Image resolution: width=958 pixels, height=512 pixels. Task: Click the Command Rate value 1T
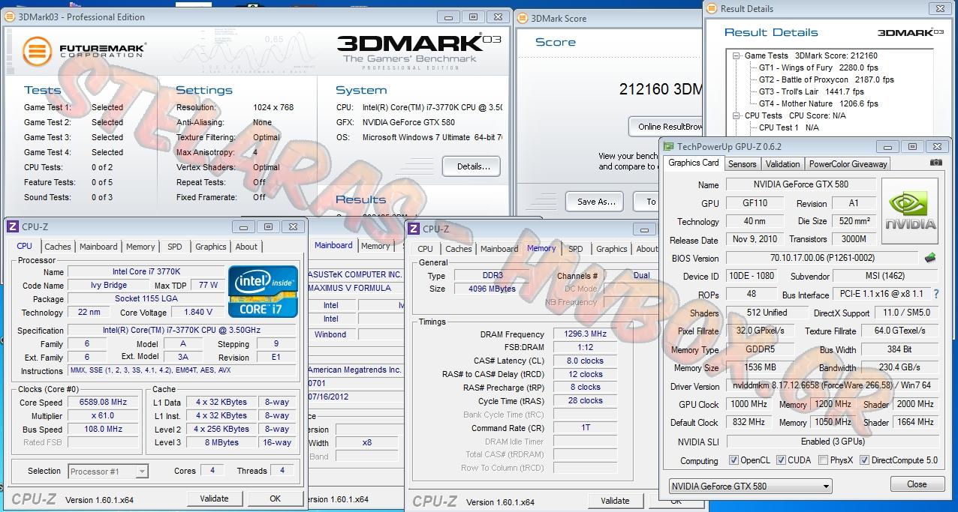[585, 428]
